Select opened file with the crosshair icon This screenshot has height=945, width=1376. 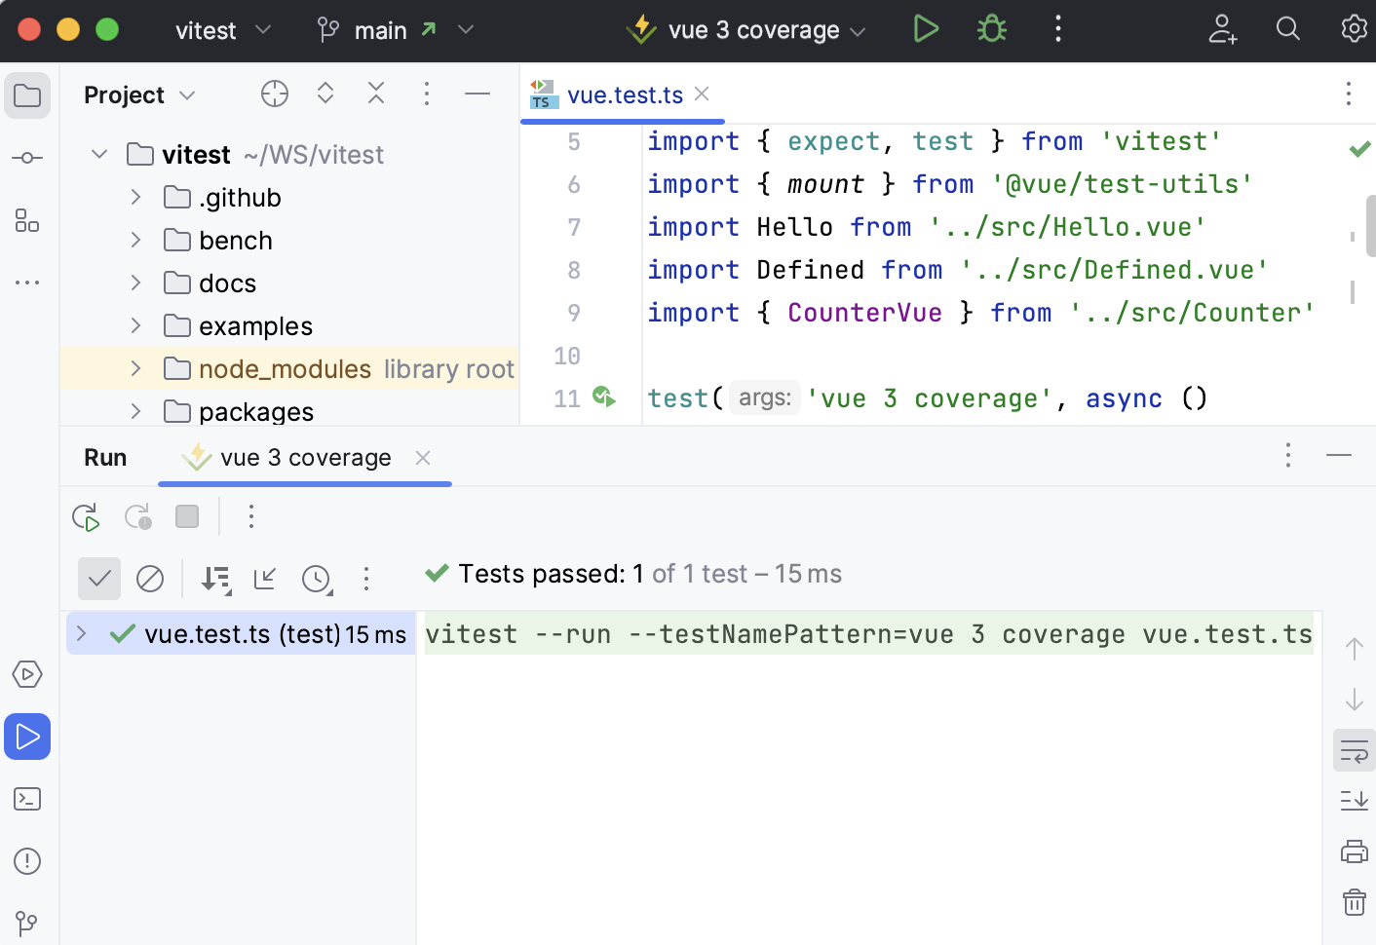coord(275,94)
